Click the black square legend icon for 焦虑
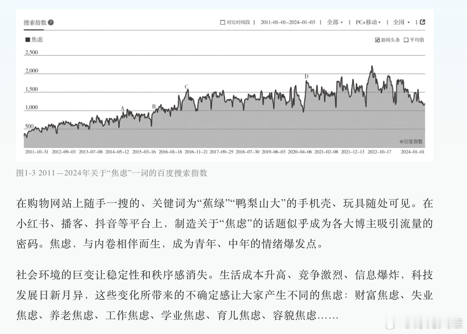The image size is (467, 334). (x=28, y=39)
